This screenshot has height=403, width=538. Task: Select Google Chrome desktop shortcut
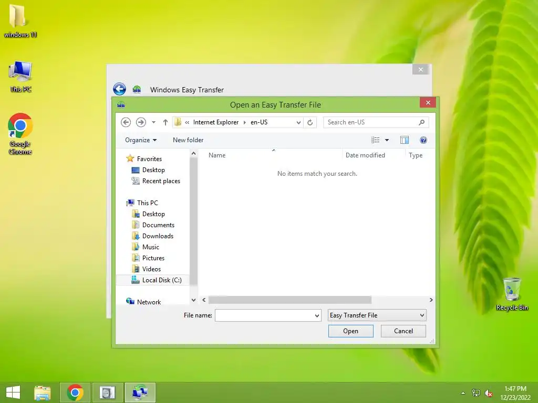(20, 134)
